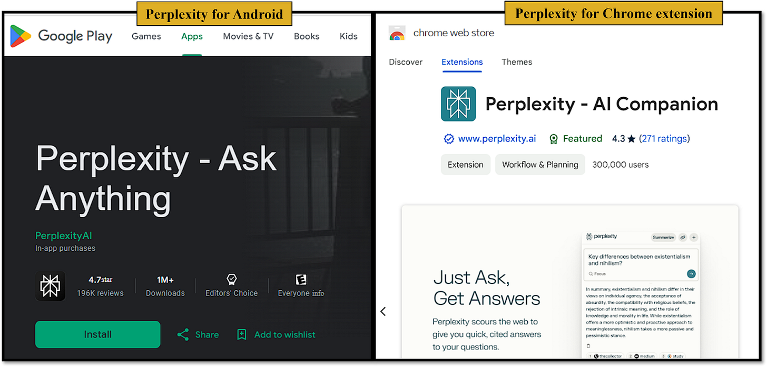Click the Google Play logo

point(61,36)
